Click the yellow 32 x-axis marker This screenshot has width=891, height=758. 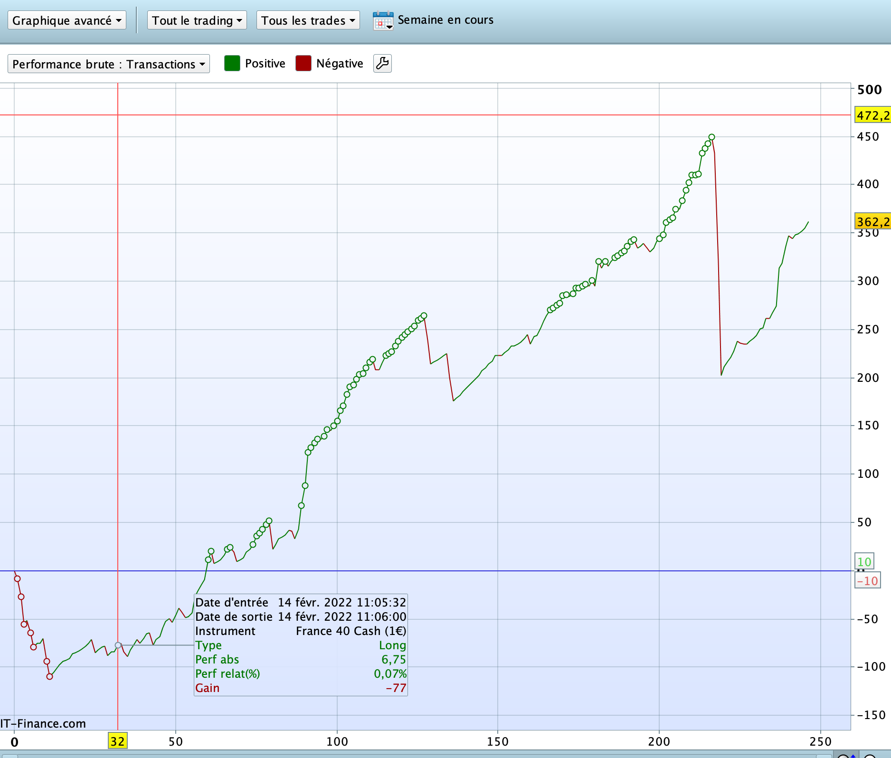[117, 741]
